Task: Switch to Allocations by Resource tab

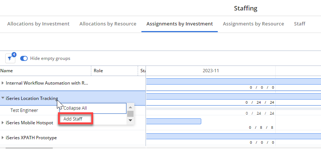Action: tap(108, 24)
